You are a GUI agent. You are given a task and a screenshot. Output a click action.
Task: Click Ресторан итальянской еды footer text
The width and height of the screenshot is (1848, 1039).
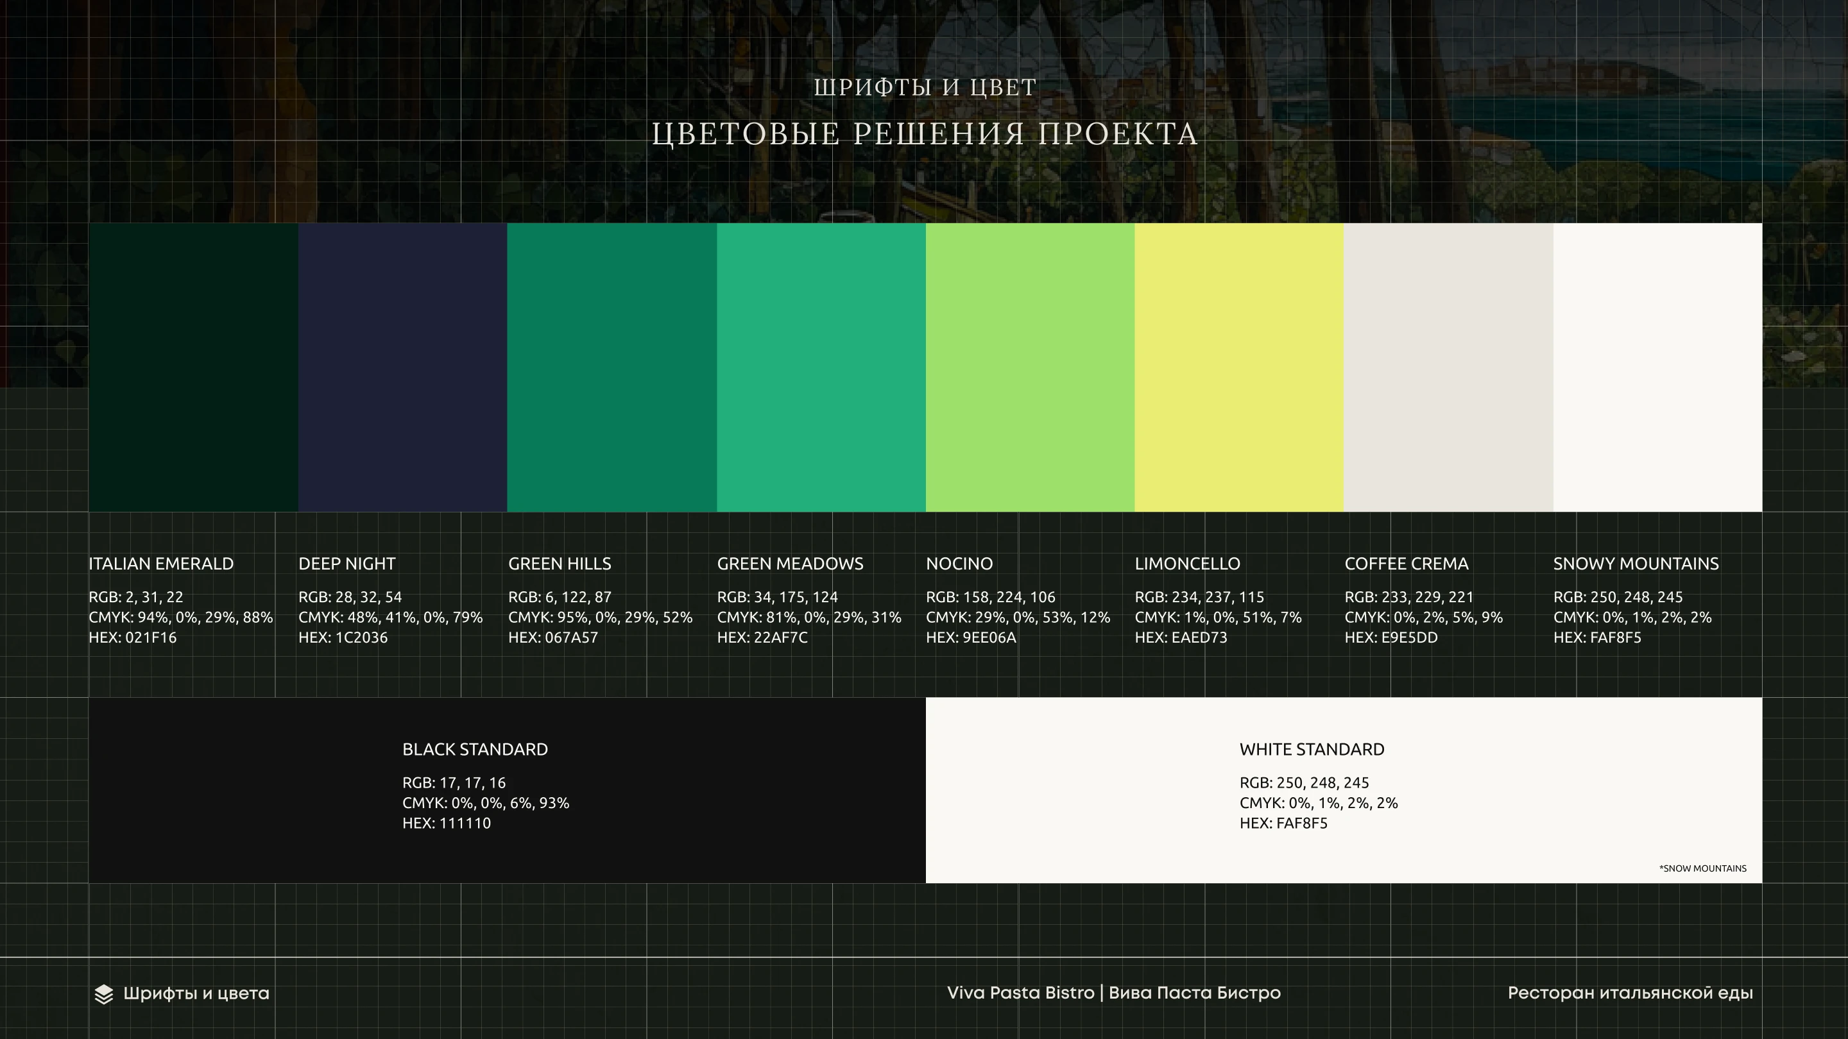[x=1630, y=993]
